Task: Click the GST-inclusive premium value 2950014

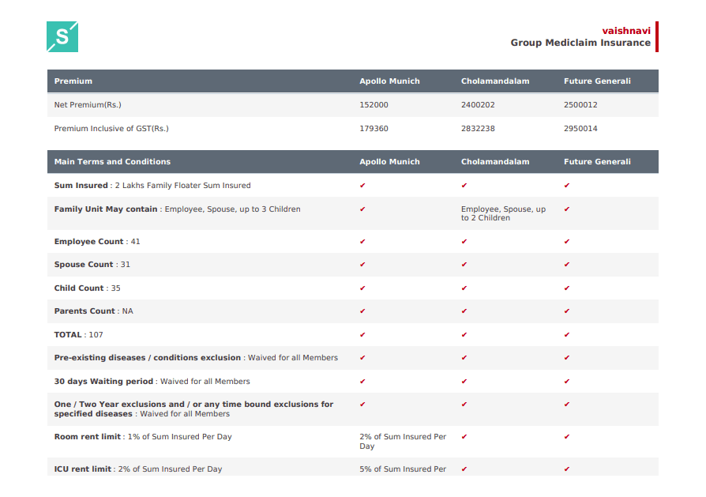Action: click(580, 129)
